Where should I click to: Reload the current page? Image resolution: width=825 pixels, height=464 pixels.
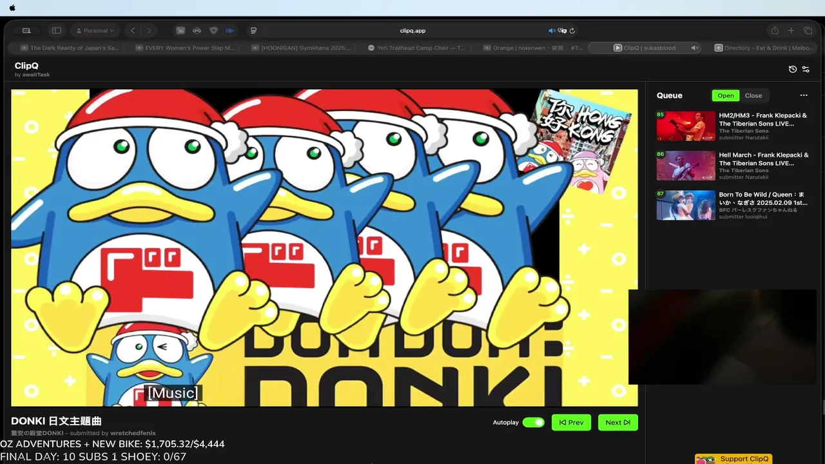point(572,30)
